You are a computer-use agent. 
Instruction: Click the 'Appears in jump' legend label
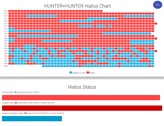pyautogui.click(x=79, y=73)
